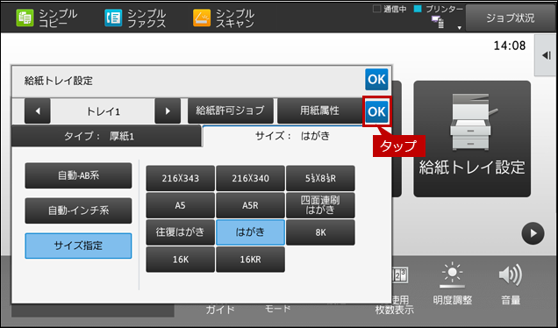
Task: Switch to previous tray with left arrow
Action: coord(38,111)
